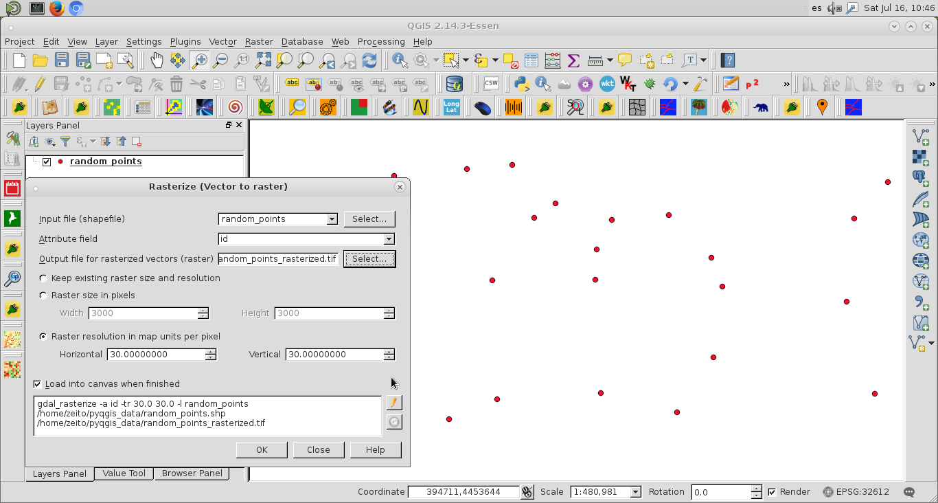
Task: Click the Horizontal resolution input field
Action: click(157, 355)
